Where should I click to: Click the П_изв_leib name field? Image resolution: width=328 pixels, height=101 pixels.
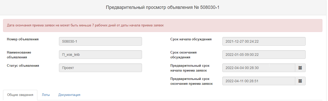100,55
